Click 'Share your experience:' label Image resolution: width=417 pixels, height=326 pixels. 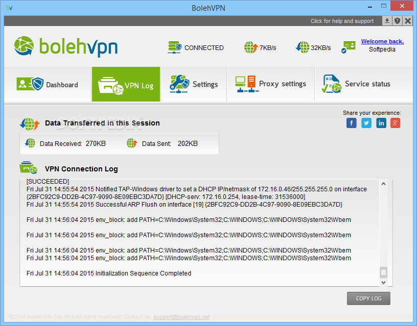(372, 113)
